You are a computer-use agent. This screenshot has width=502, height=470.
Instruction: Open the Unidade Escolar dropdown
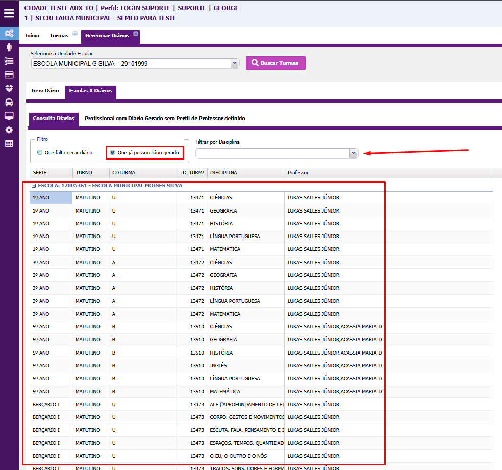click(x=234, y=63)
